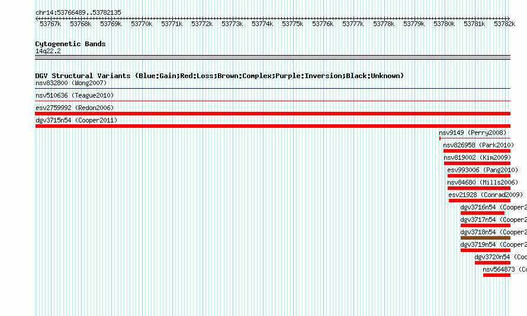The height and width of the screenshot is (316, 527).
Task: Click the nsv510636 (Teague2010) label
Action: point(75,95)
